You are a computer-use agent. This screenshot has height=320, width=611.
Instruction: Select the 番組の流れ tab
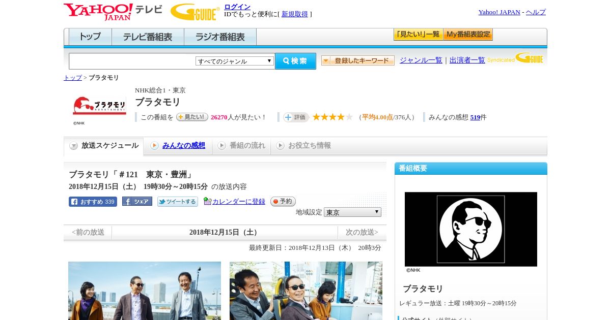[x=241, y=146]
